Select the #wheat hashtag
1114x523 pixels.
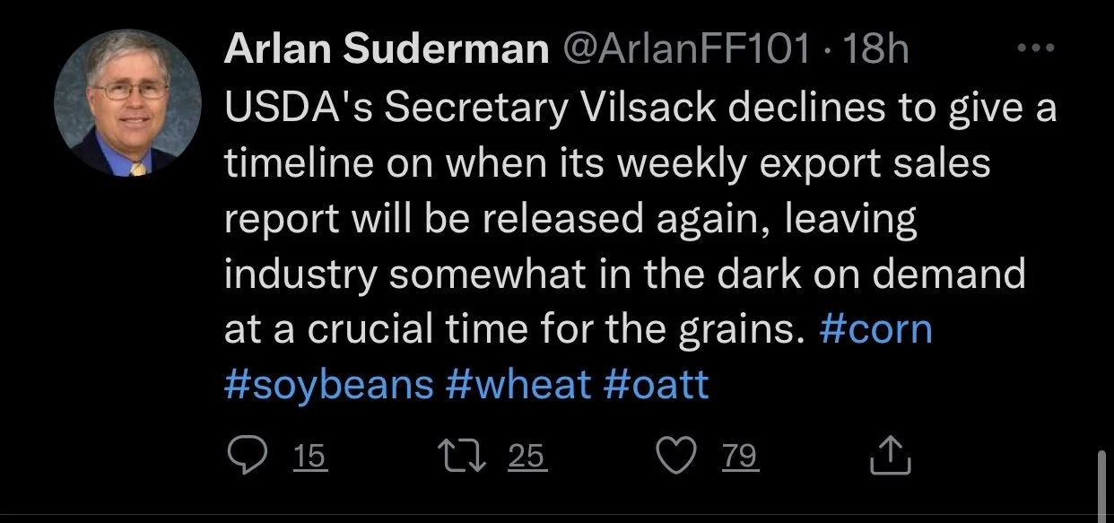(518, 386)
